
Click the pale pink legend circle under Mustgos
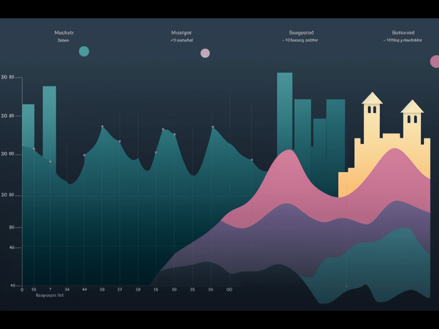coord(205,53)
